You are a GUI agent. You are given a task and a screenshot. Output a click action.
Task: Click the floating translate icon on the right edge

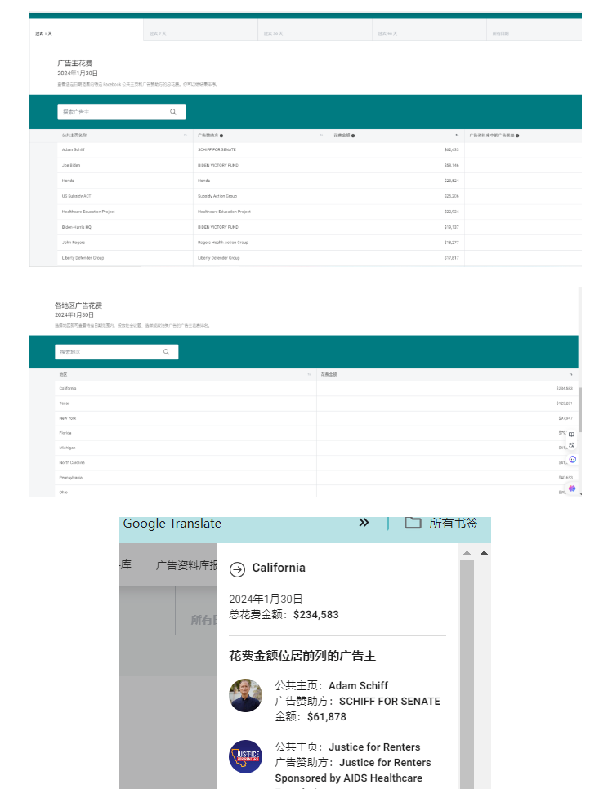click(571, 445)
